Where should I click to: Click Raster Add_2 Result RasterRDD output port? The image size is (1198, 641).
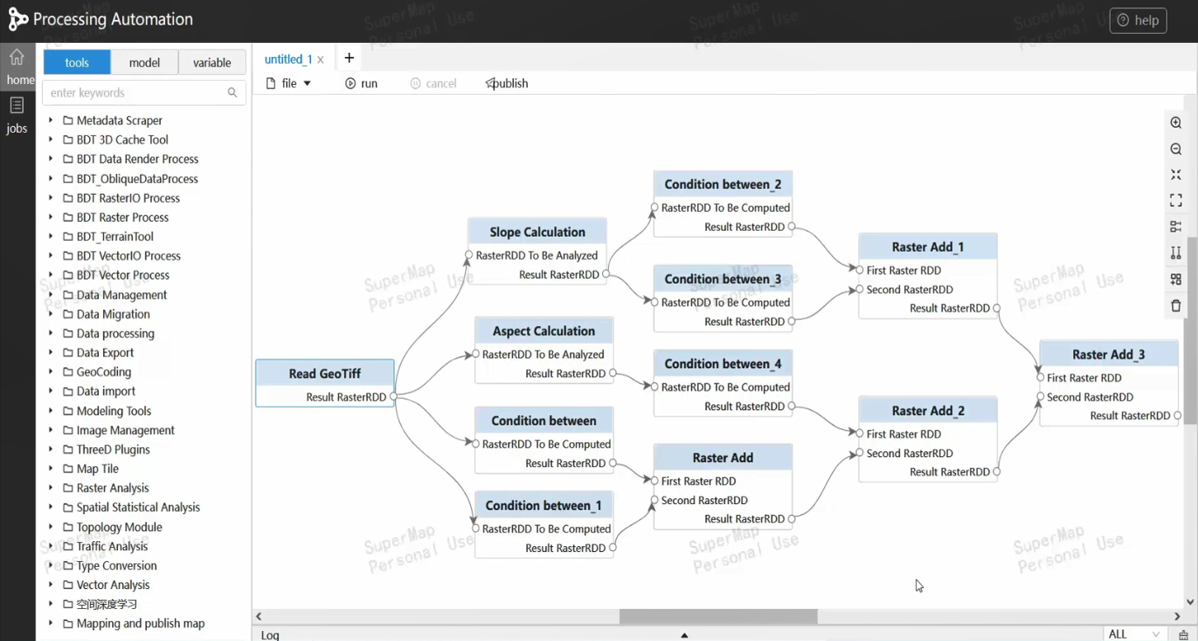coord(998,472)
